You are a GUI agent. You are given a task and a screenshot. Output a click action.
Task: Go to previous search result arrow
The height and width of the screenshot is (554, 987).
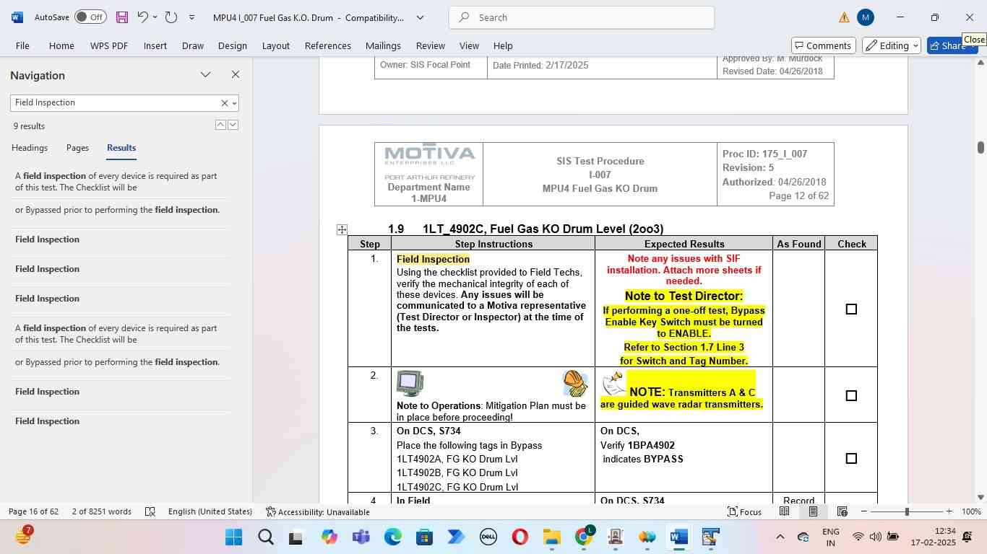pos(220,125)
